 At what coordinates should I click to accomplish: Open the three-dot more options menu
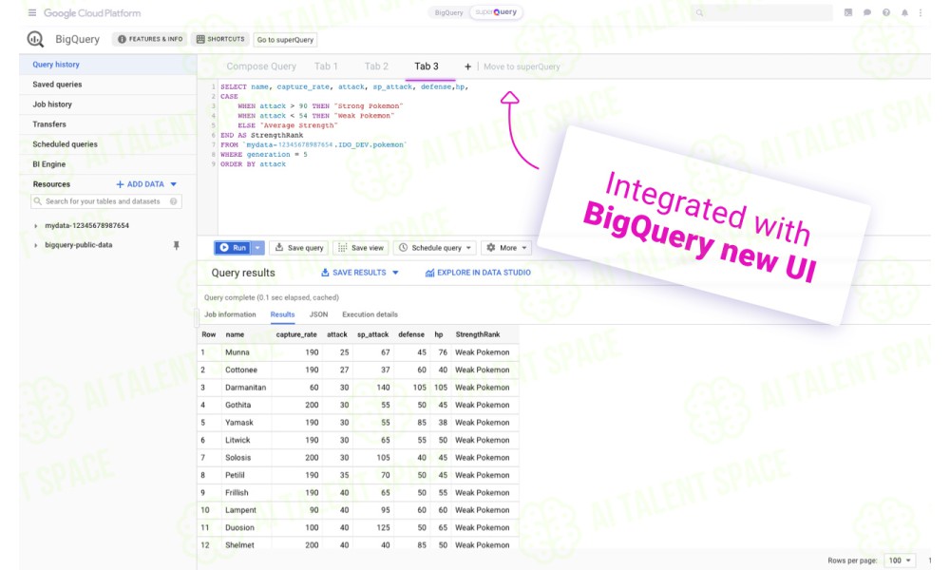pyautogui.click(x=921, y=12)
